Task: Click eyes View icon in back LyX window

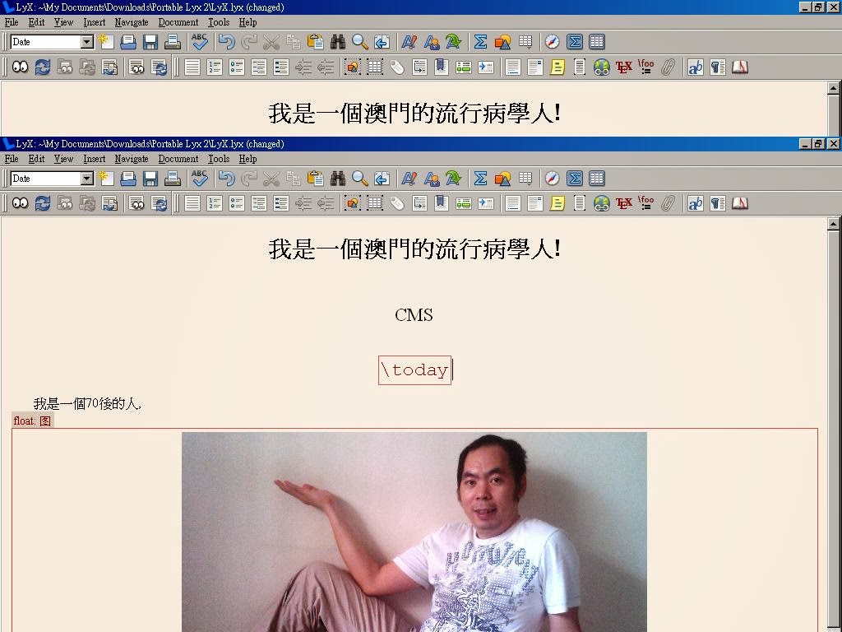Action: [x=21, y=67]
